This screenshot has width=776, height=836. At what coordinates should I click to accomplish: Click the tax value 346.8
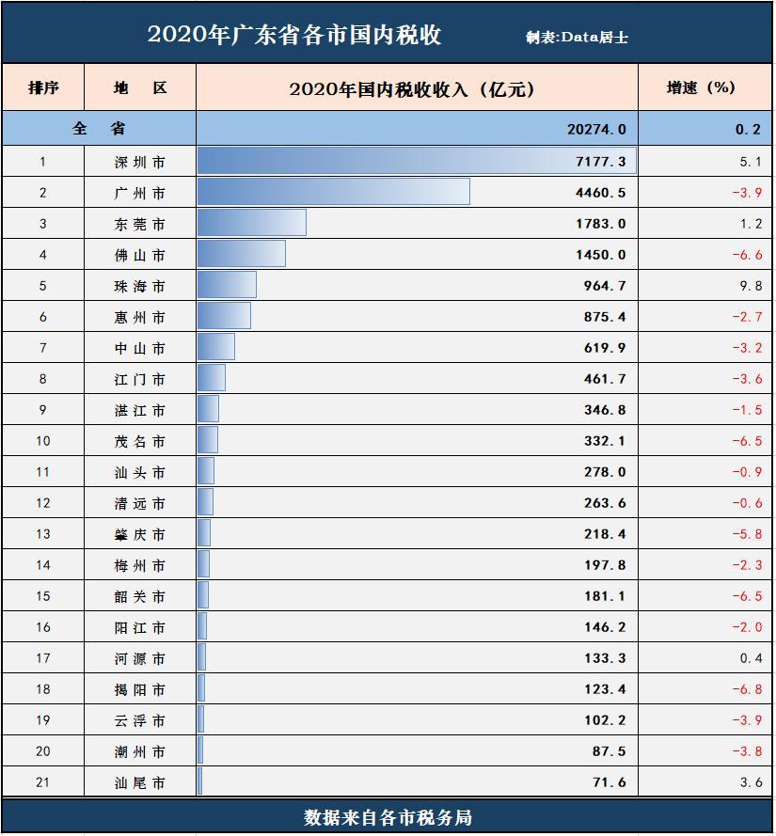605,409
